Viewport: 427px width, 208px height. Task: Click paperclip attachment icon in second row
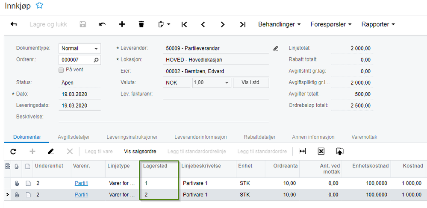(x=17, y=195)
